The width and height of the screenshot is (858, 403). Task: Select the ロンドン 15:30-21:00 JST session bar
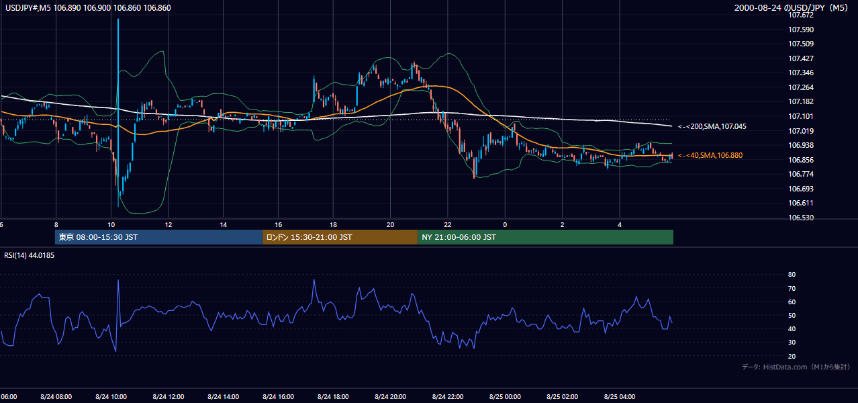pos(340,237)
